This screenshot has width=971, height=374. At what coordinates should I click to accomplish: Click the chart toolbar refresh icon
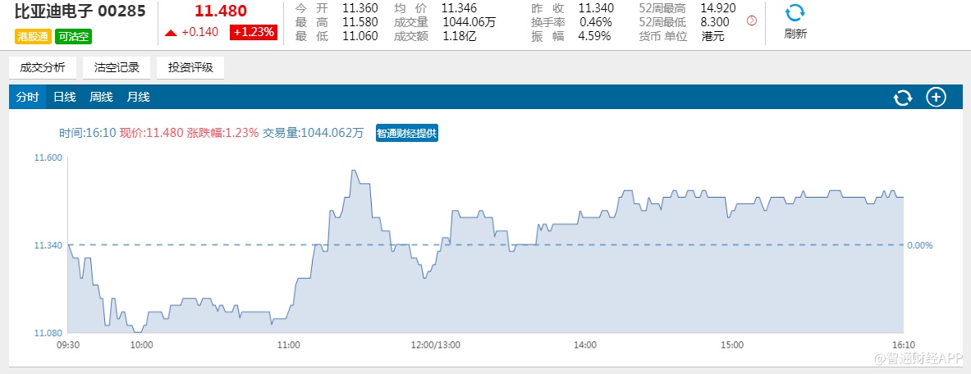point(903,98)
